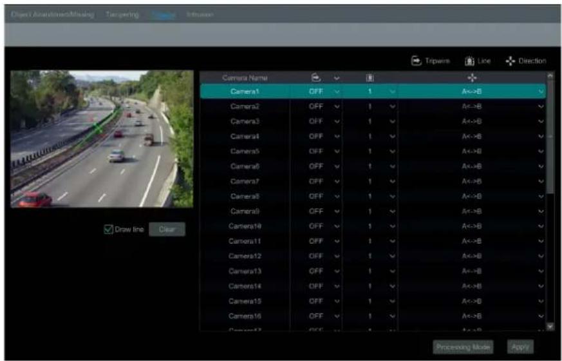Select the Camera13 name cell
The image size is (562, 361).
[245, 271]
